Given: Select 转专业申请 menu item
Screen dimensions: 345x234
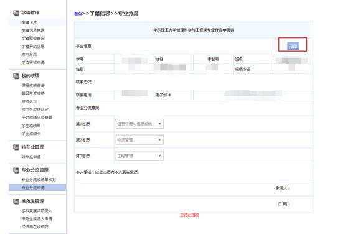Looking at the screenshot, I should 31,157.
